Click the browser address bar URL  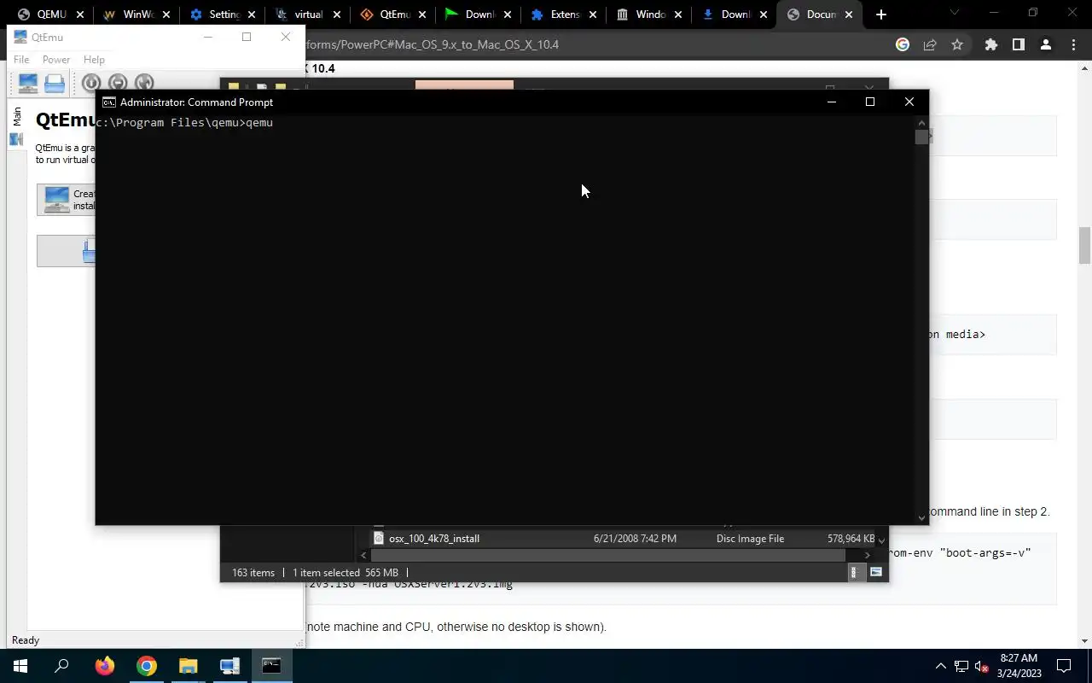[x=433, y=44]
